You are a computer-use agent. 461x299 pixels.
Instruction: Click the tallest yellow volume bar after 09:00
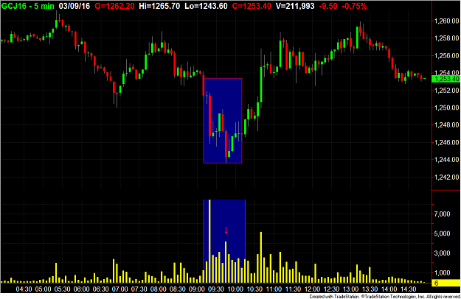[x=209, y=242]
